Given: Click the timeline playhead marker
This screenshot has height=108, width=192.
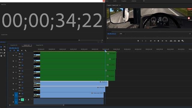Looking at the screenshot, I should pos(105,50).
